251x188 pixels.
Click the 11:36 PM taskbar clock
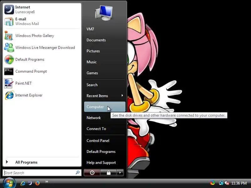[239, 183]
